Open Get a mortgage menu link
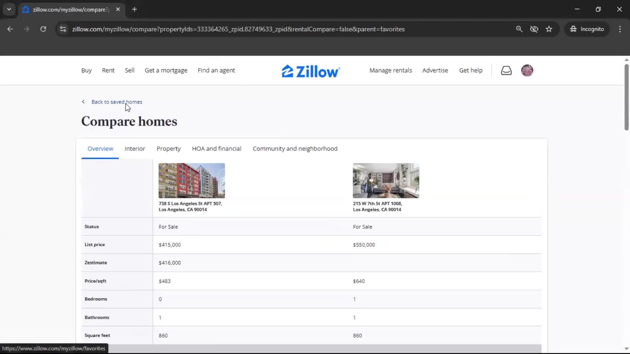This screenshot has width=630, height=354. 166,70
